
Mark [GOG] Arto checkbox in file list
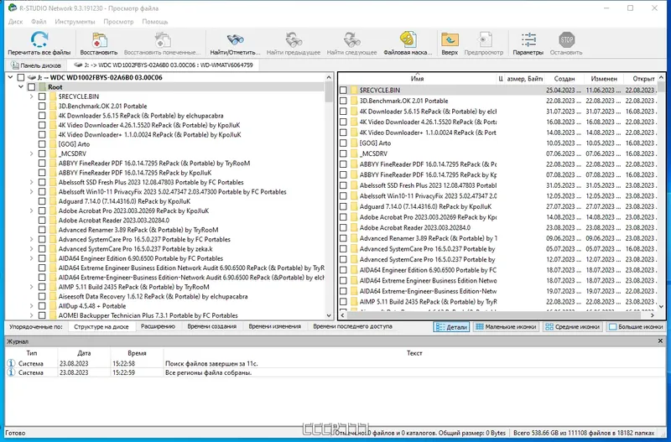[x=343, y=143]
